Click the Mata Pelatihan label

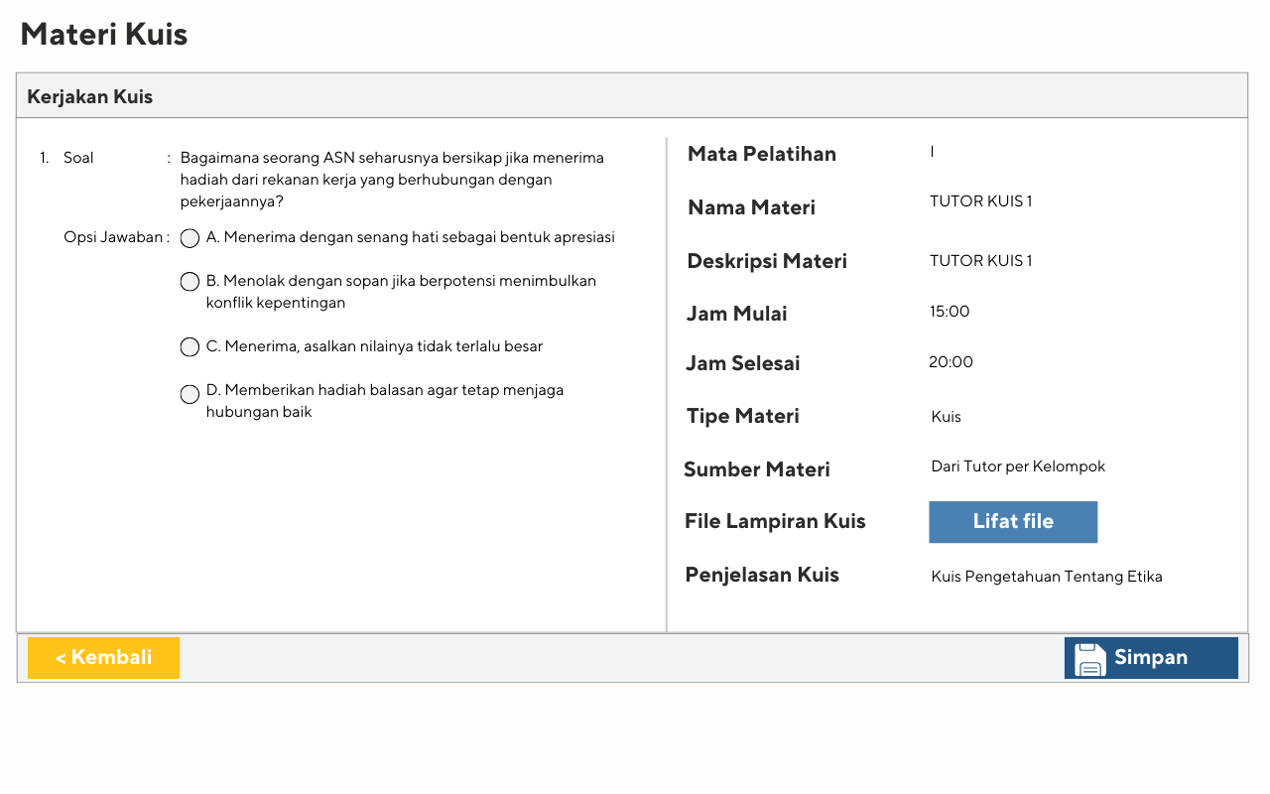click(762, 154)
